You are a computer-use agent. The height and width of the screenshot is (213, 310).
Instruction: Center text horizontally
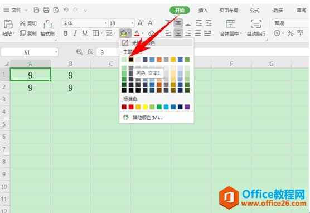tap(178, 33)
